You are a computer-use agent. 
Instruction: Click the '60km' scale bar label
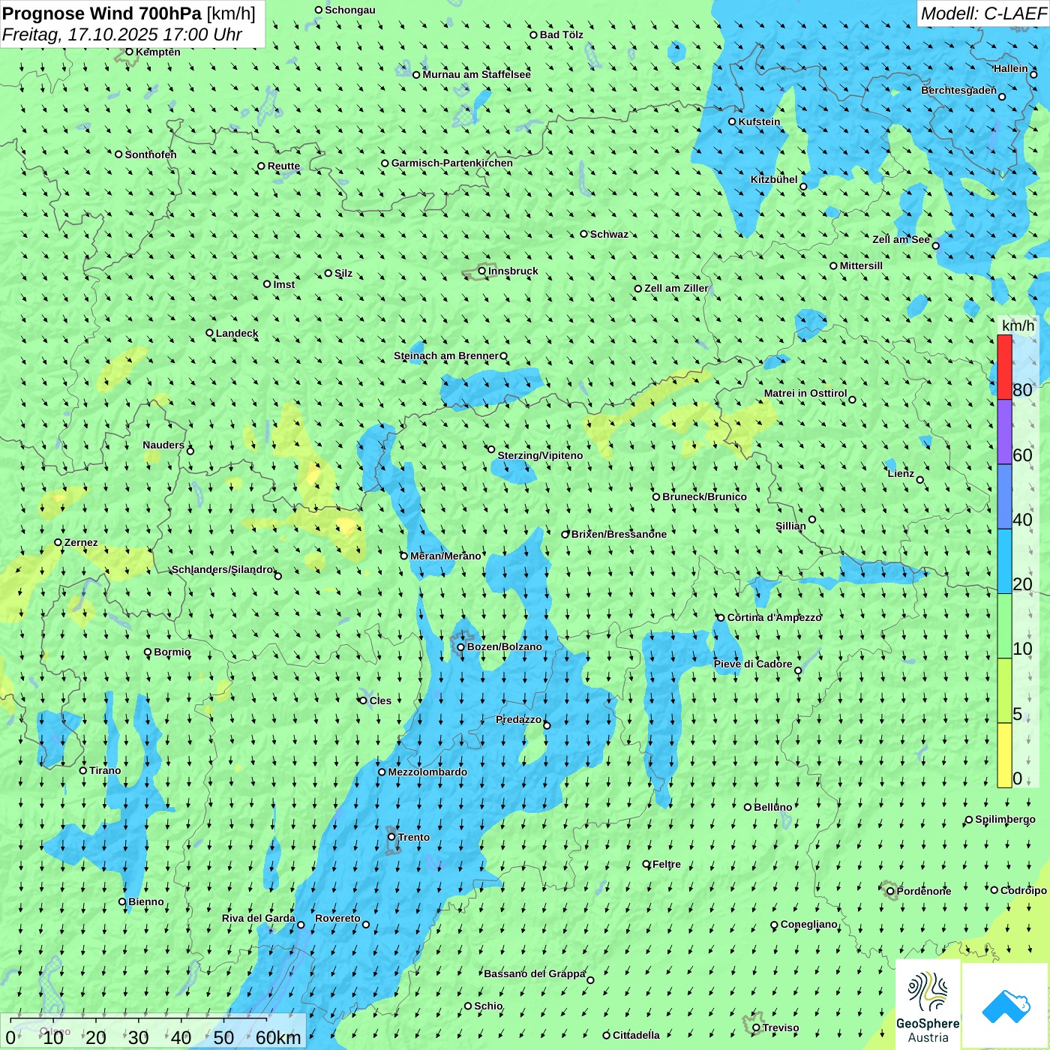[278, 1037]
